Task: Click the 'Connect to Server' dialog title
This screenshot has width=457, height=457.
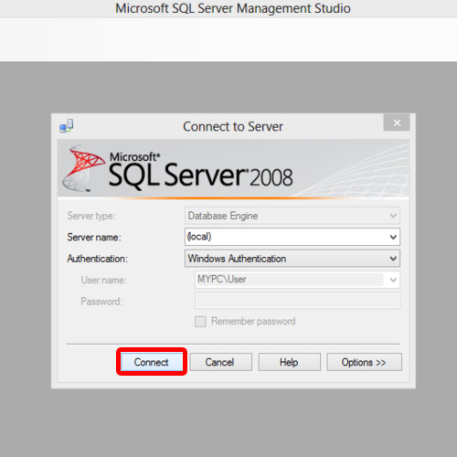Action: pyautogui.click(x=233, y=126)
